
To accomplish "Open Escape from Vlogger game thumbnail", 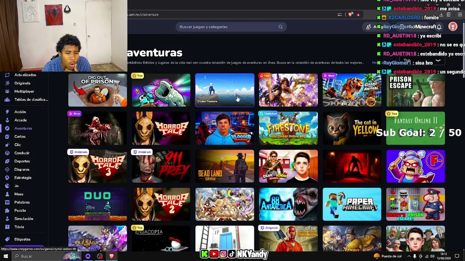I will [225, 128].
